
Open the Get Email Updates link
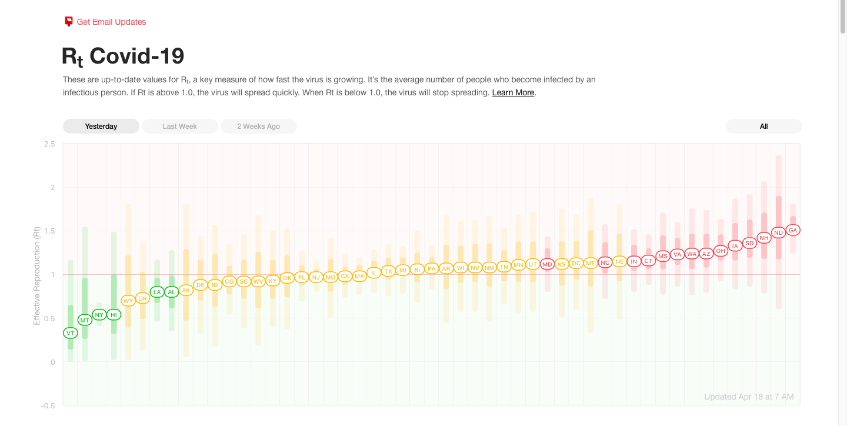click(x=111, y=22)
